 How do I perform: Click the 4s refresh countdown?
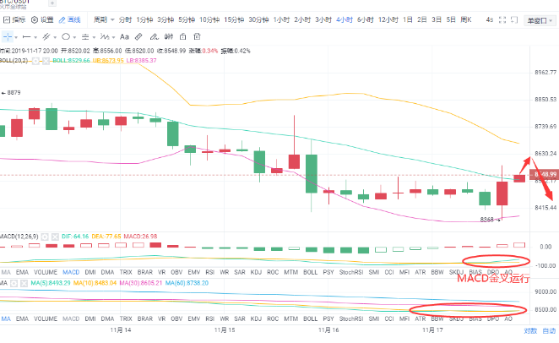click(490, 20)
